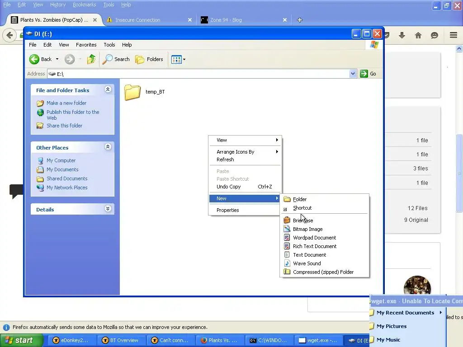Choose Refresh from the context menu
The image size is (463, 347).
(245, 159)
